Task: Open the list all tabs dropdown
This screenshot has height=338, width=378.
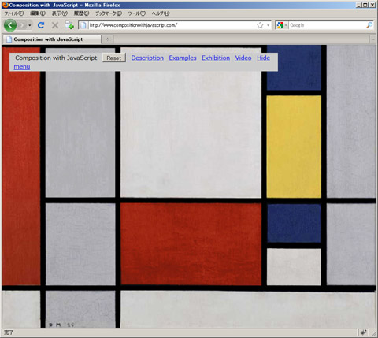Action: tap(373, 39)
